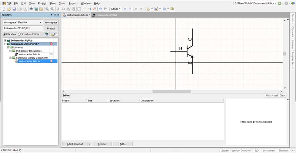Open the Workspace1.DsnWrk dropdown
Viewport: 296px width, 153px height.
pos(40,22)
